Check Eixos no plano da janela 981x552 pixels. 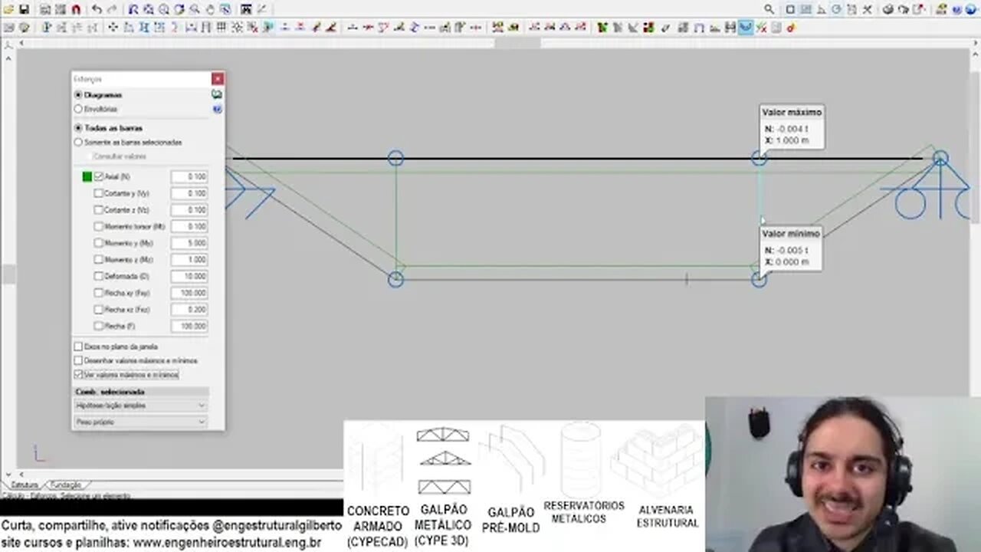(x=78, y=347)
